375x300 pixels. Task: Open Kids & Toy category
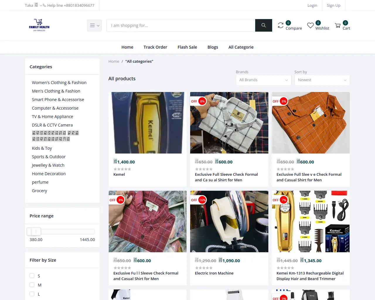(42, 148)
